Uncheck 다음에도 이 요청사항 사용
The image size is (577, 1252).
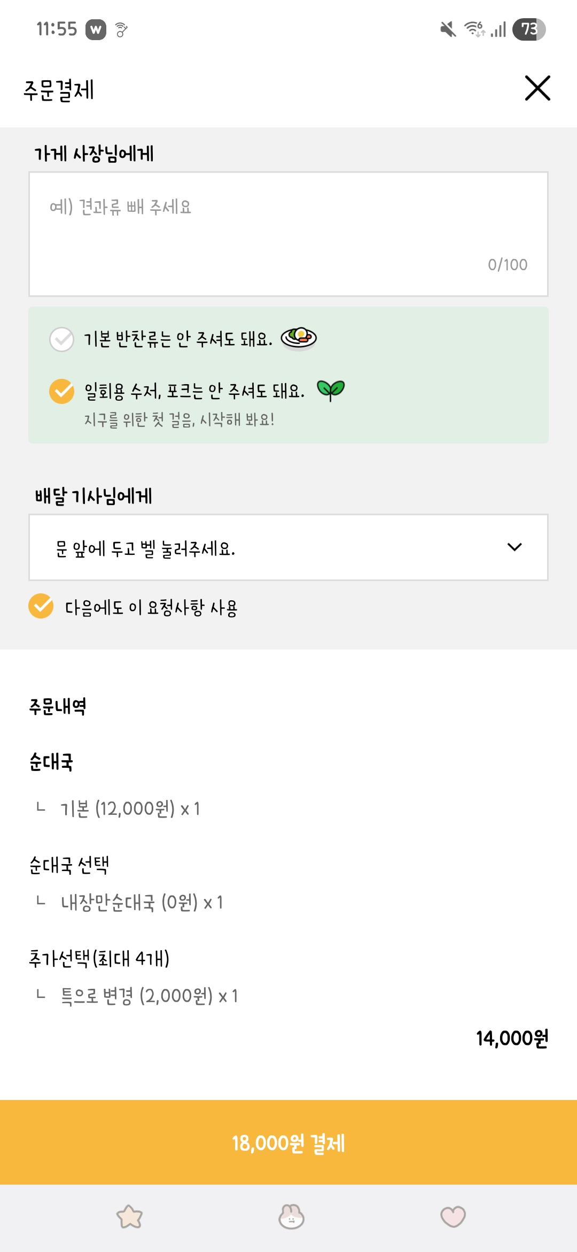tap(41, 606)
